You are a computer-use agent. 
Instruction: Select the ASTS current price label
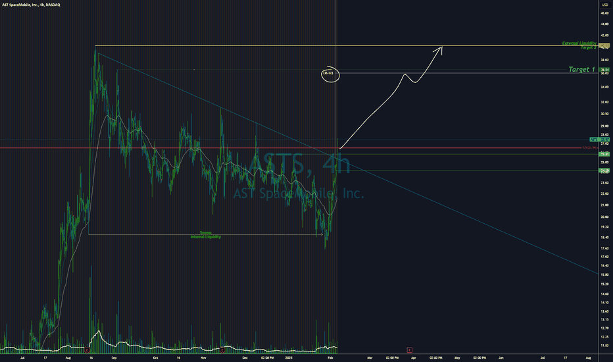[x=600, y=140]
